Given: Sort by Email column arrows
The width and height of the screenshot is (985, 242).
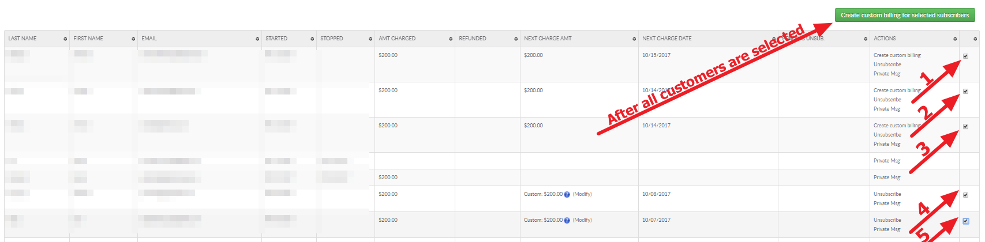Looking at the screenshot, I should (x=257, y=39).
